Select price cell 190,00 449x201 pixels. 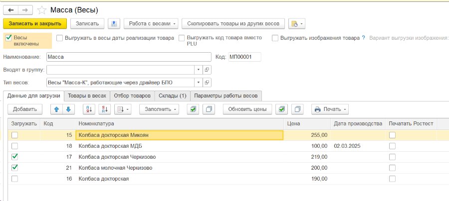307,179
